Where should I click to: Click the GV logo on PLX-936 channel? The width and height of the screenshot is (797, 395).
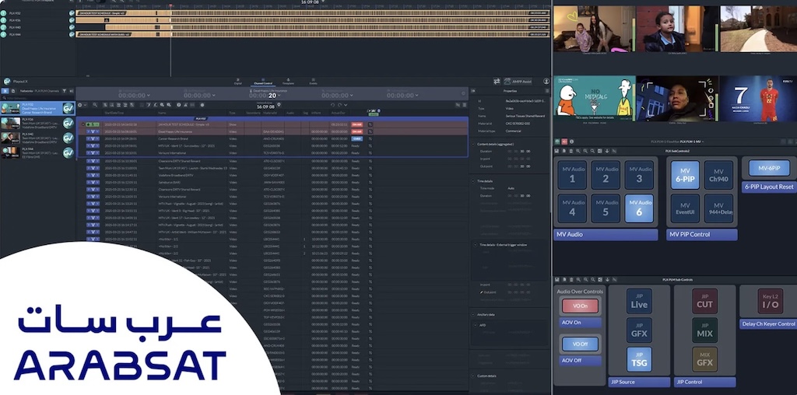tap(68, 124)
